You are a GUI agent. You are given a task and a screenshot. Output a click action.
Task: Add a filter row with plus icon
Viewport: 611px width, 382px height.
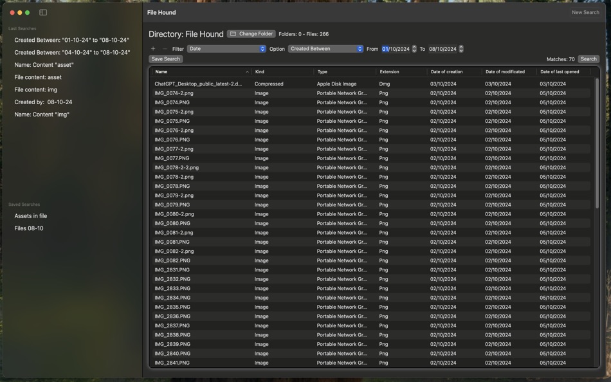tap(153, 49)
